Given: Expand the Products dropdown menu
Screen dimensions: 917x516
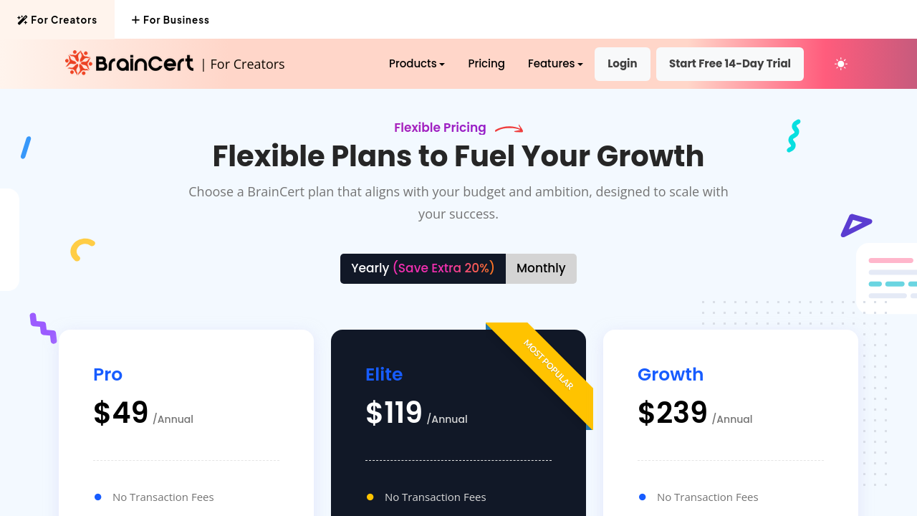Looking at the screenshot, I should pos(416,64).
